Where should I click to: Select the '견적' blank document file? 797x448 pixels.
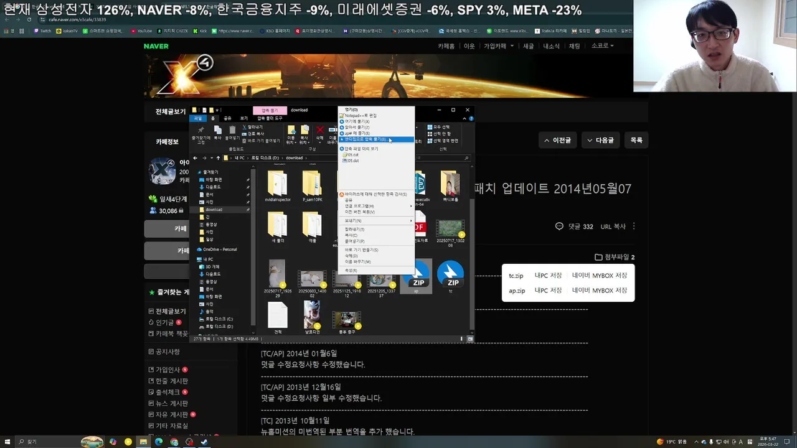(x=278, y=317)
